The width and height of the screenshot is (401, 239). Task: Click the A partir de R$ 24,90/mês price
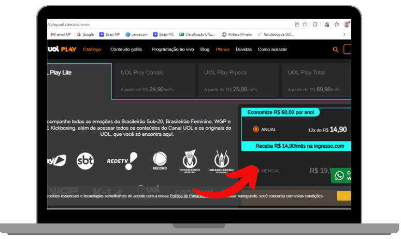tap(147, 90)
